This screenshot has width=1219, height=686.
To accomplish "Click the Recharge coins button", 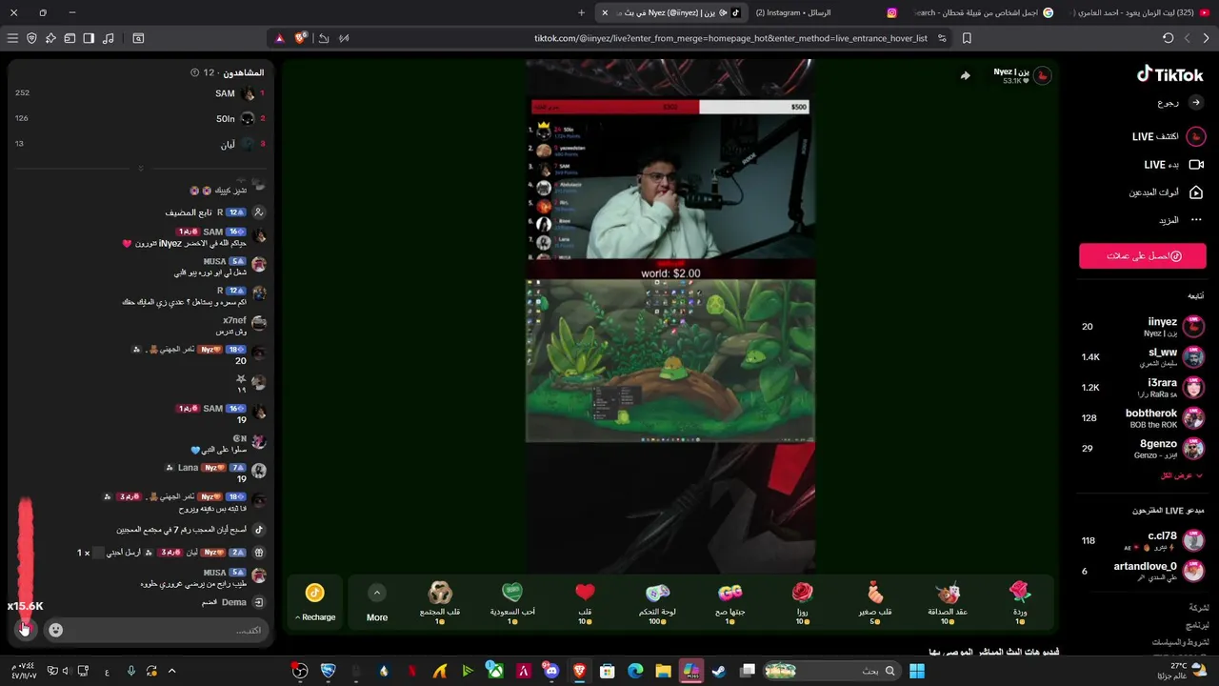I will point(315,602).
